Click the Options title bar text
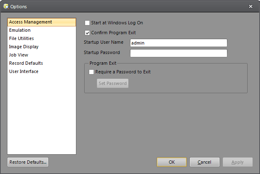Viewport: 260px width, 174px height. 18,6
